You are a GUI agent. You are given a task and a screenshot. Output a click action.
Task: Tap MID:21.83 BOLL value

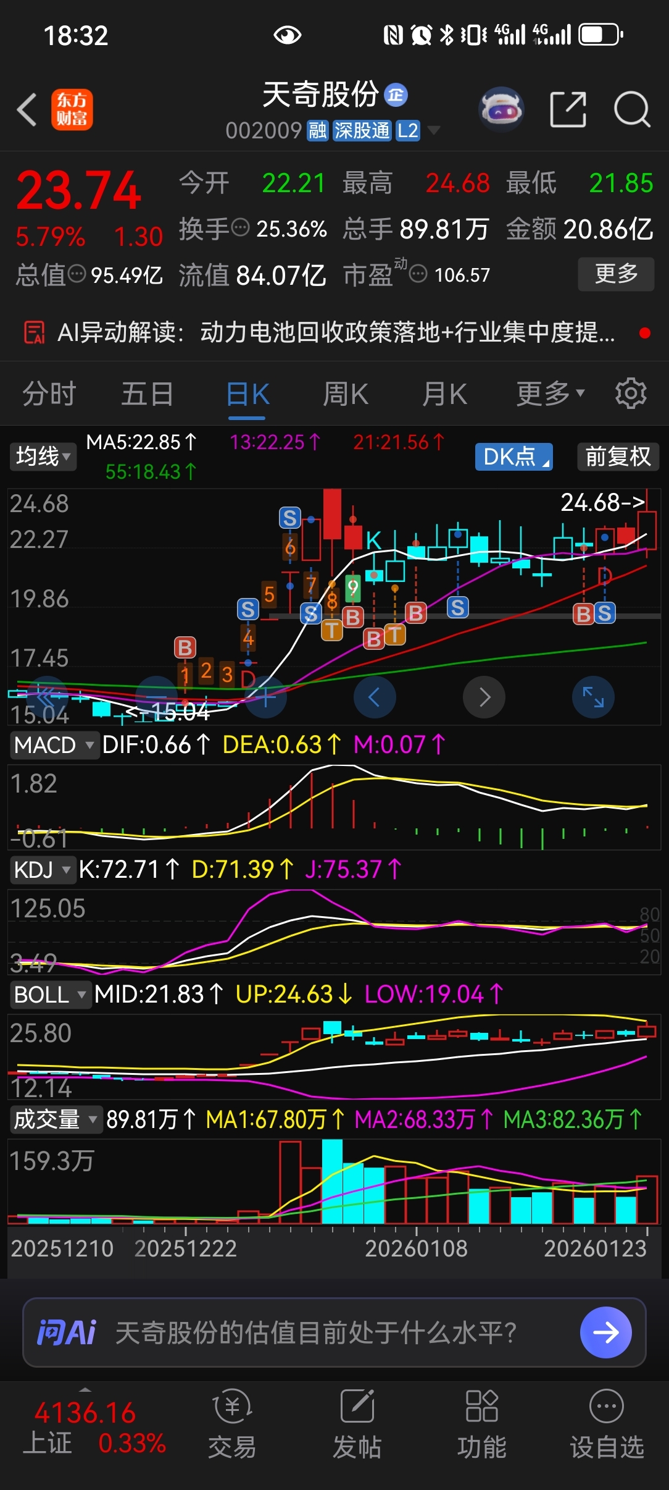point(158,995)
